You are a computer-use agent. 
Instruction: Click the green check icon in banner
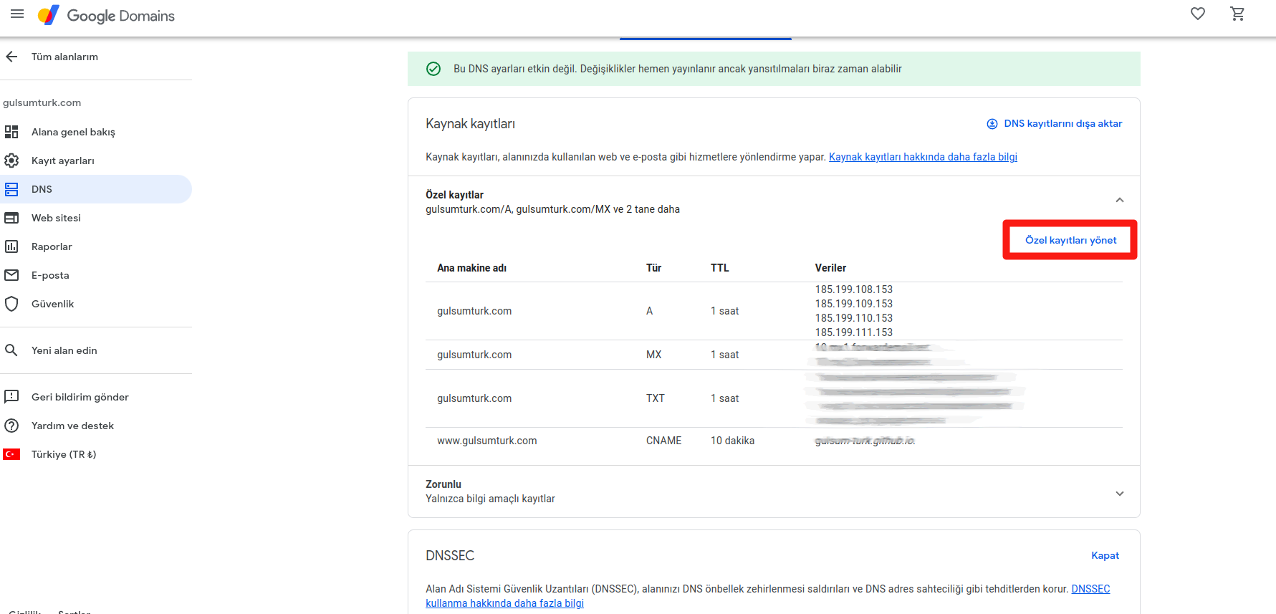pyautogui.click(x=433, y=69)
